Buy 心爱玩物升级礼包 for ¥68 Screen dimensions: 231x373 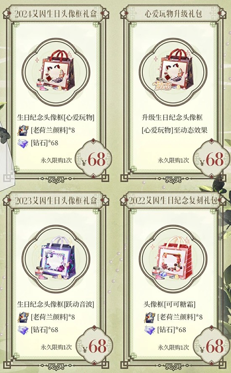click(212, 159)
